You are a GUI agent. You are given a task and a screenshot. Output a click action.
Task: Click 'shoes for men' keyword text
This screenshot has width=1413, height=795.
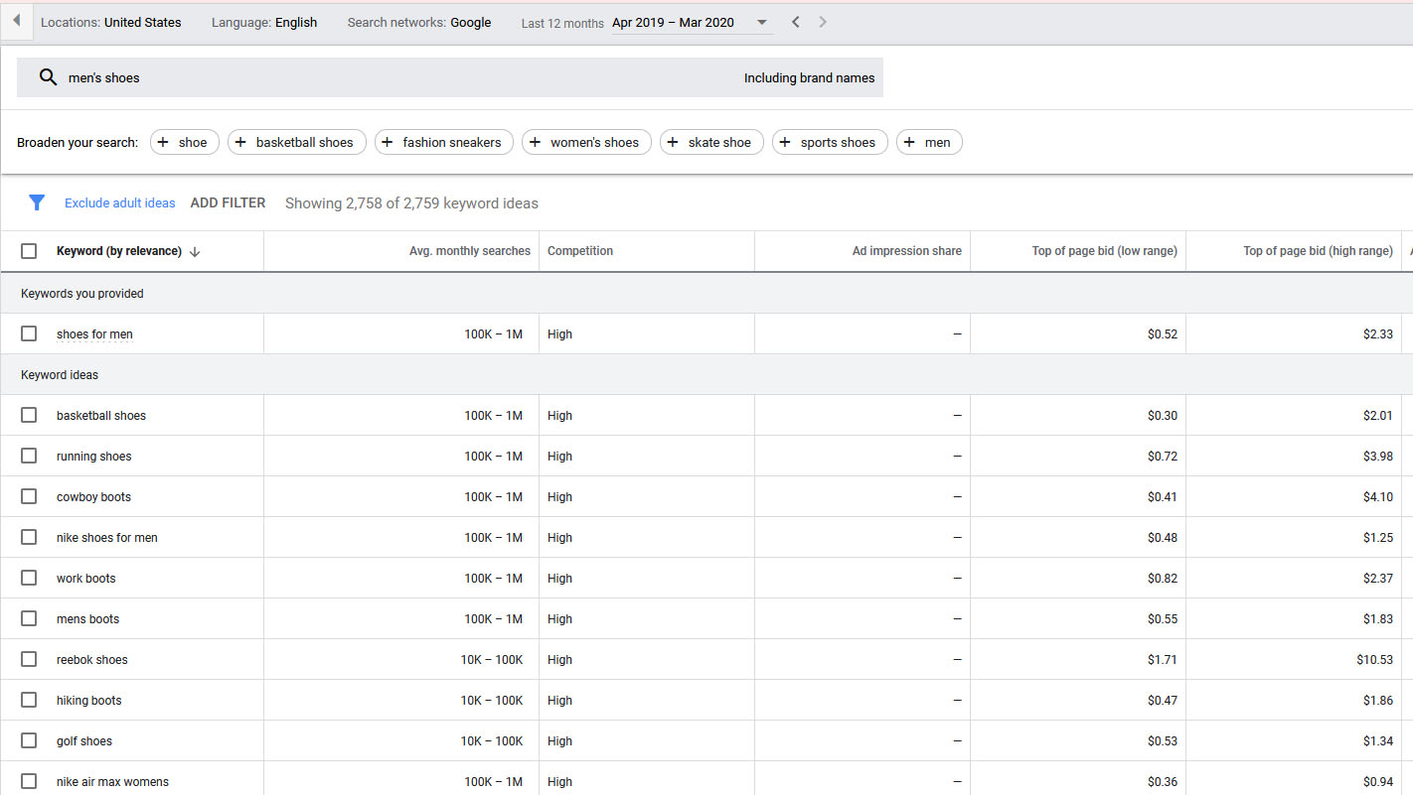[94, 334]
